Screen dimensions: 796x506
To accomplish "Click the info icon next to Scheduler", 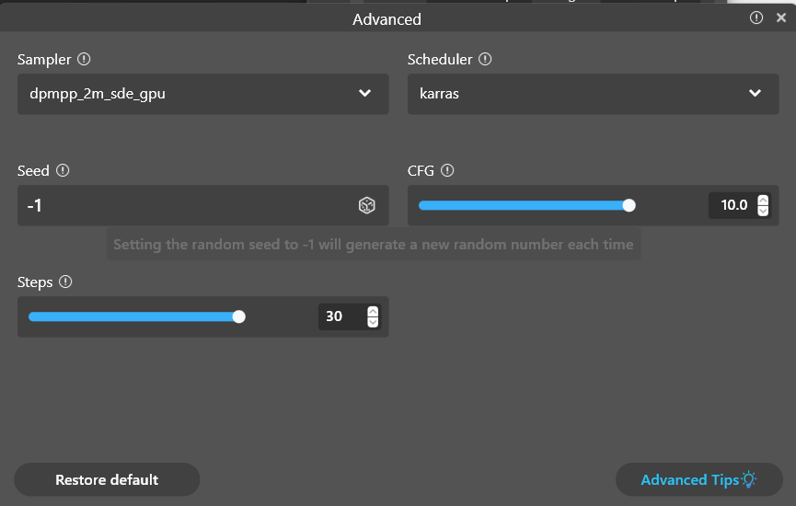I will click(x=485, y=59).
